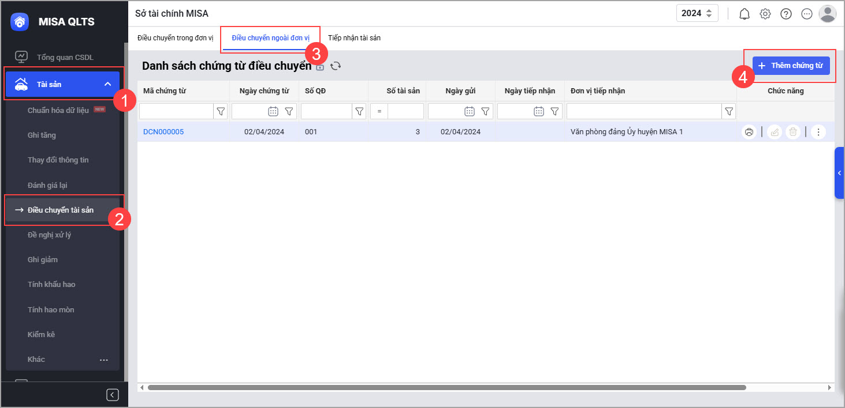Open the settings gear icon
Viewport: 845px width, 408px height.
[x=765, y=14]
